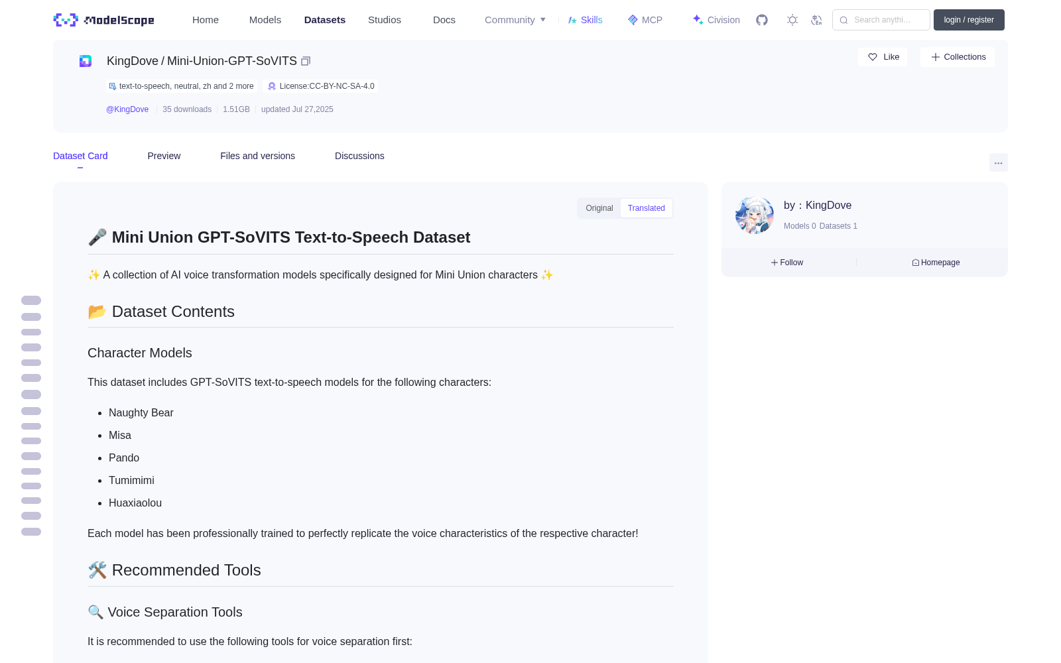1061x663 pixels.
Task: Toggle the light/dark theme sun icon
Action: [x=792, y=20]
